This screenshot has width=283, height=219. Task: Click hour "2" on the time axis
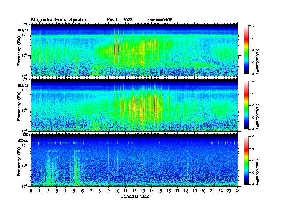pyautogui.click(x=48, y=191)
